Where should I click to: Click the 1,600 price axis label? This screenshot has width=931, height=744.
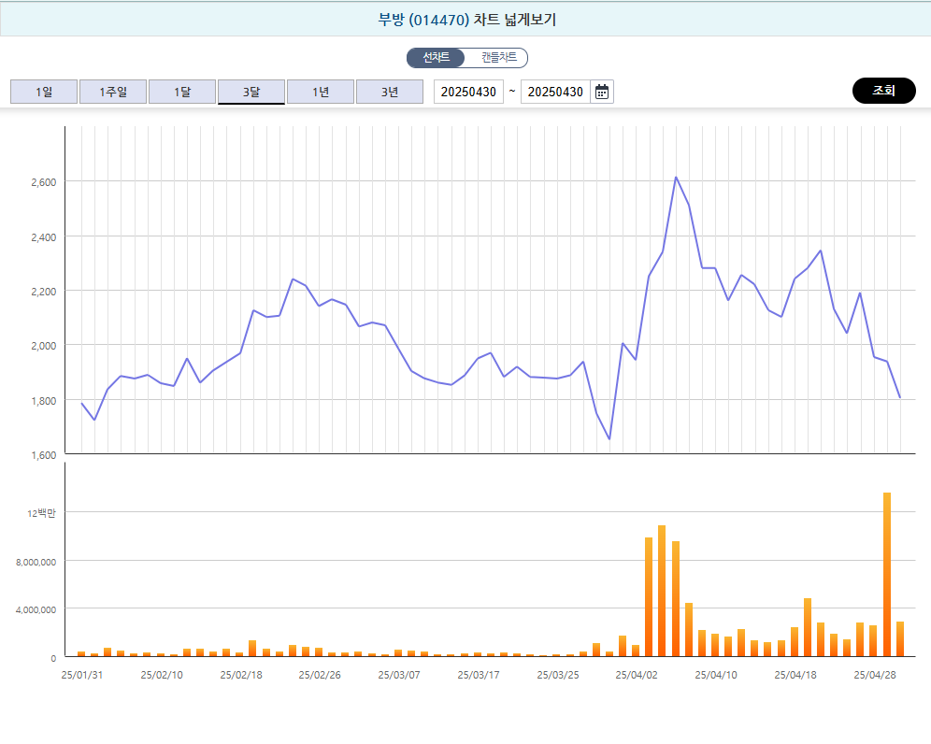pos(44,455)
